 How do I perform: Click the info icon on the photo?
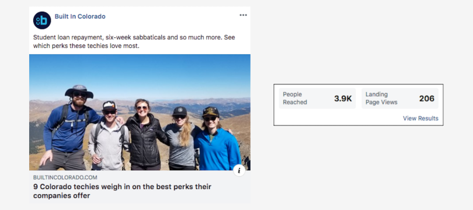point(239,170)
